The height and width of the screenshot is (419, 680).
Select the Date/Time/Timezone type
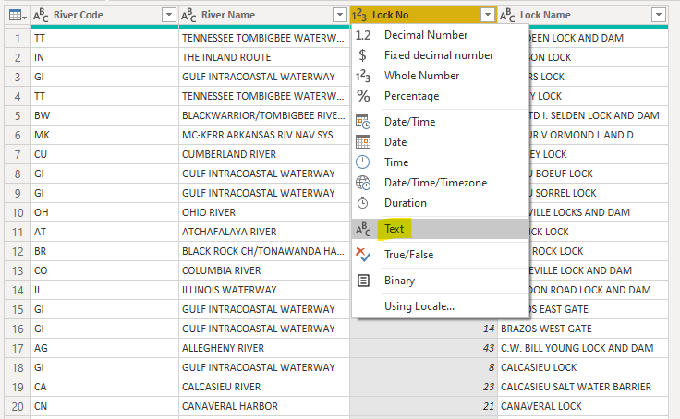[435, 183]
